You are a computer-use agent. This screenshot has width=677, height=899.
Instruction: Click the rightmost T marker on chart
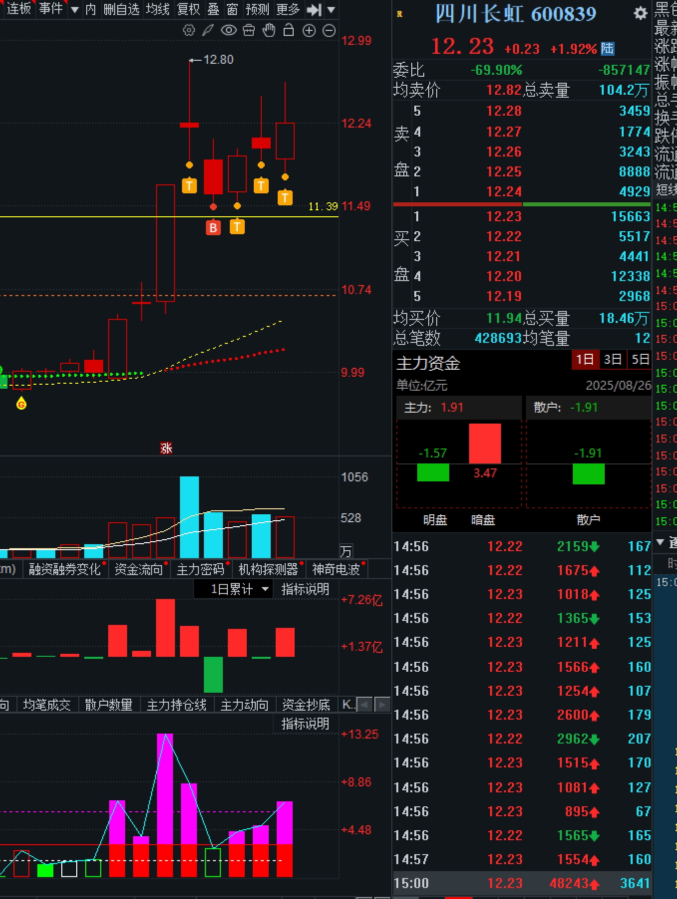coord(285,197)
